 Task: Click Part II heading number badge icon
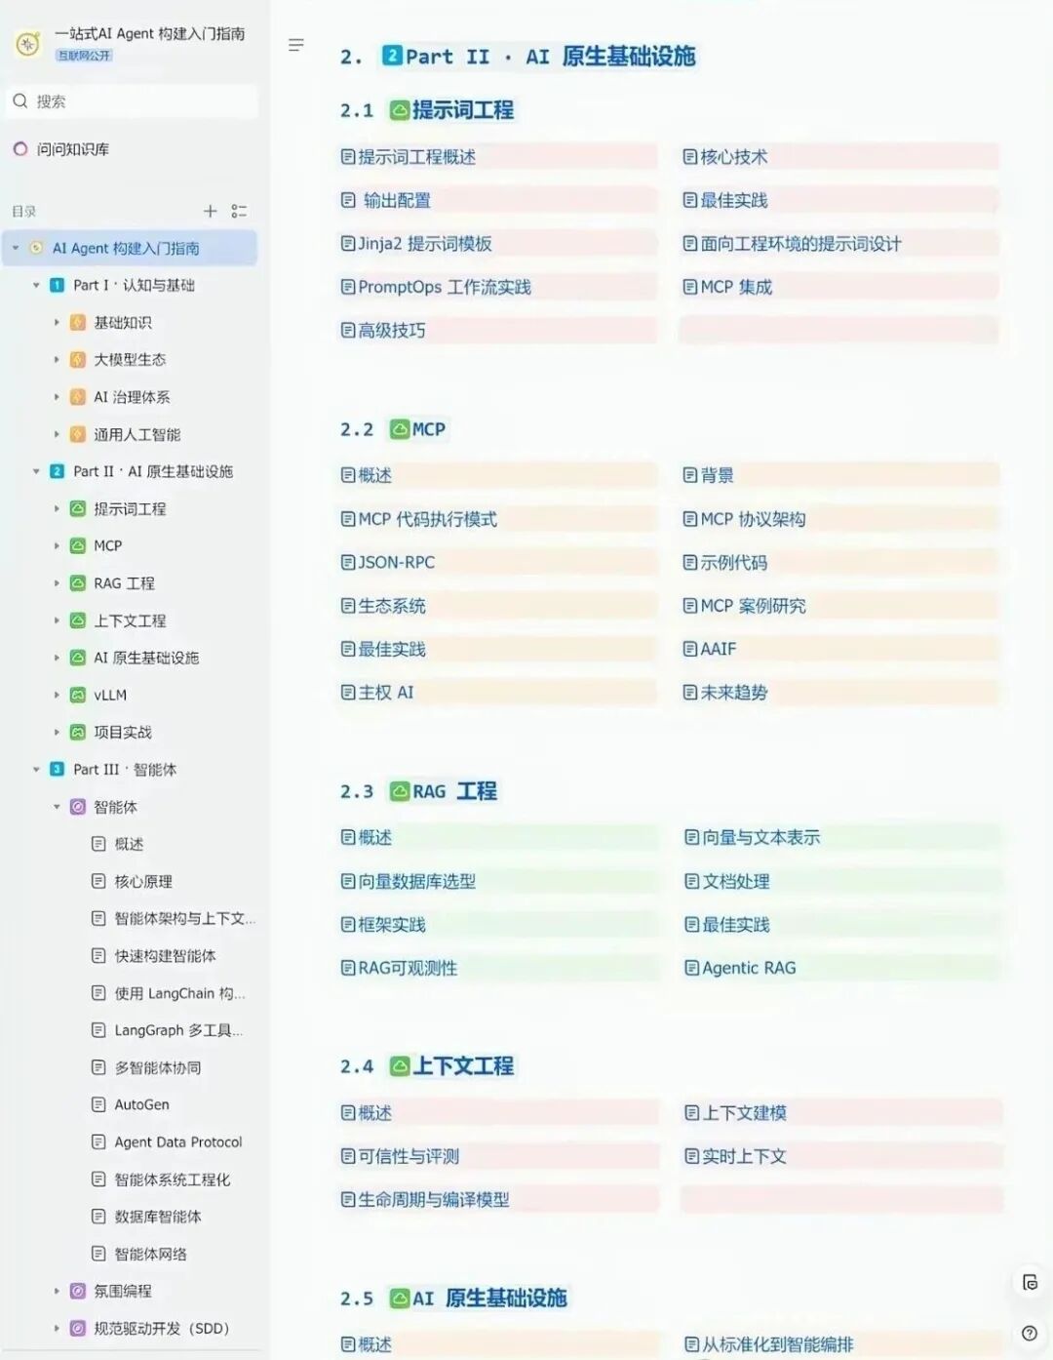tap(392, 56)
